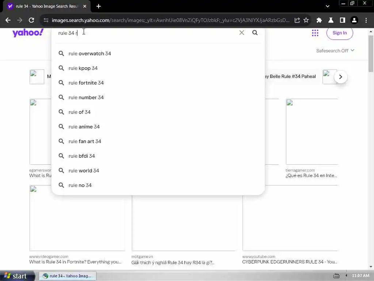Open the tierragamer.com image thumbnail
374x281 pixels.
(x=312, y=132)
